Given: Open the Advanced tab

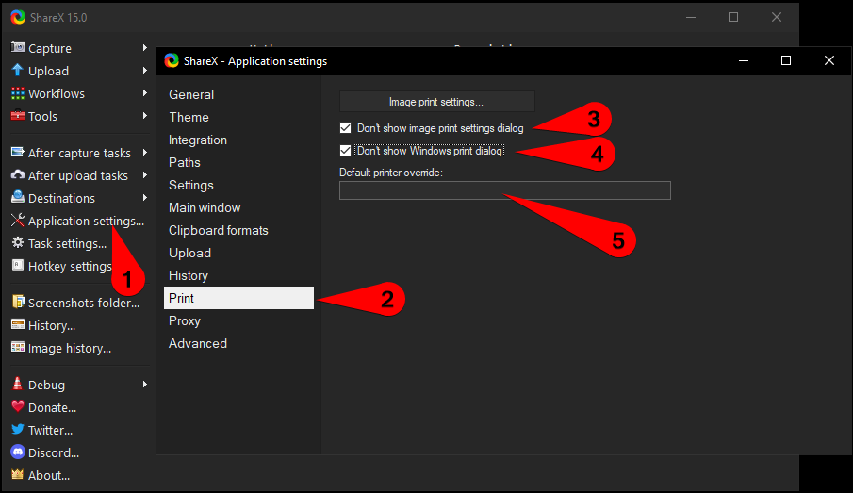Looking at the screenshot, I should click(x=238, y=343).
